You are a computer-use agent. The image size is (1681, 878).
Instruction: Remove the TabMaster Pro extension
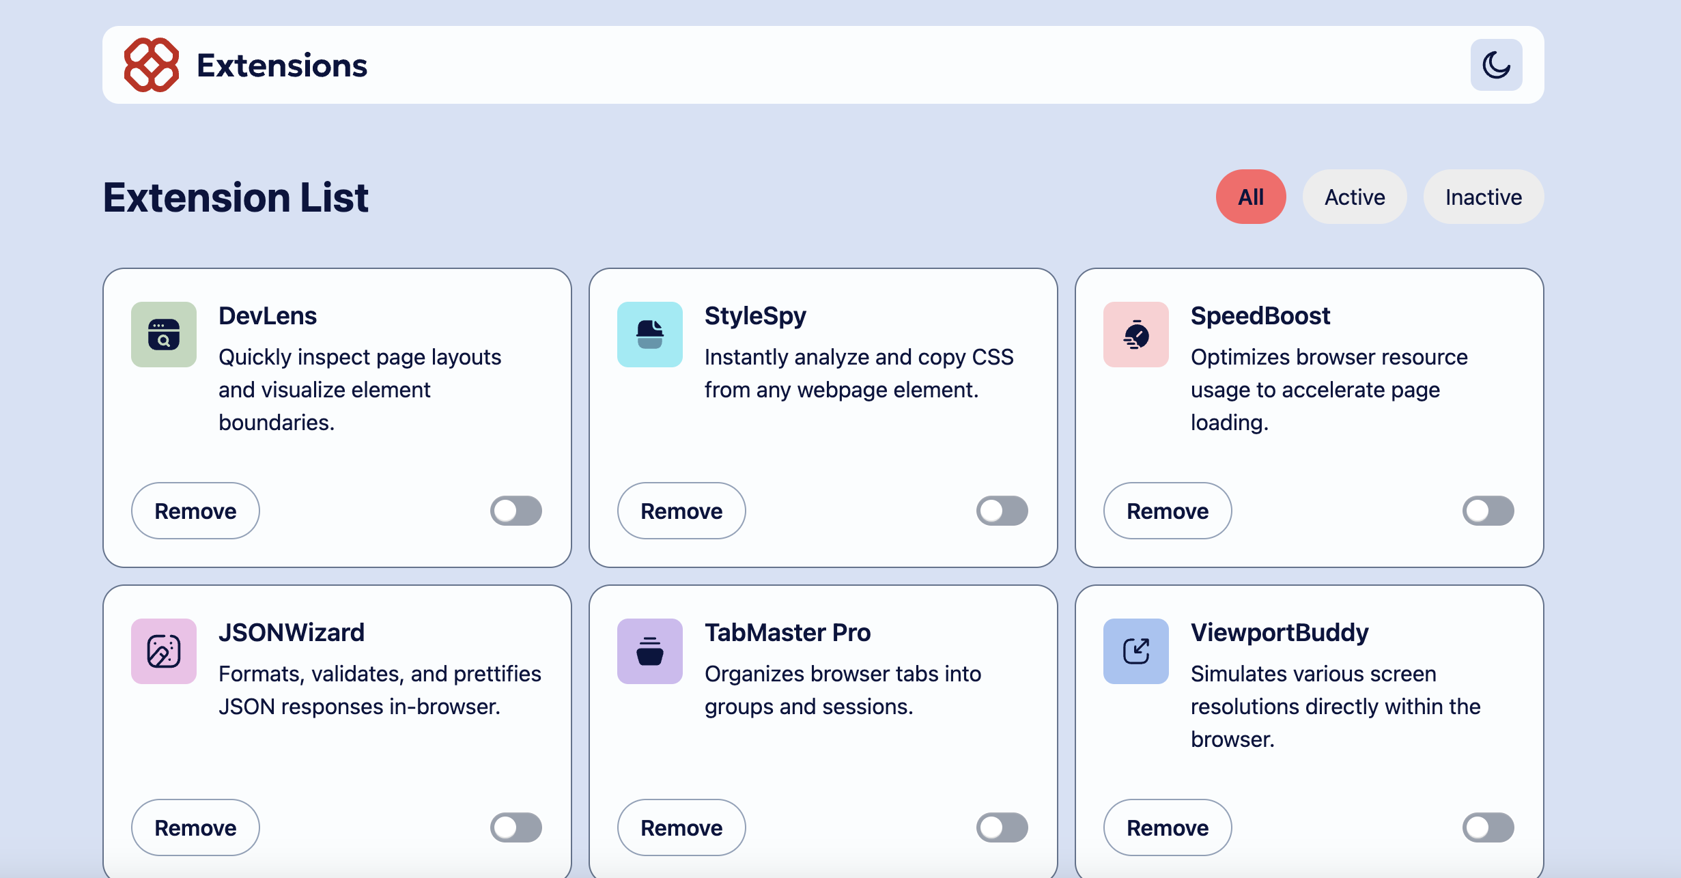coord(681,827)
